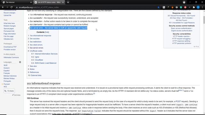
Task: Open 'Page information' link
Action: pyautogui.click(x=10, y=34)
